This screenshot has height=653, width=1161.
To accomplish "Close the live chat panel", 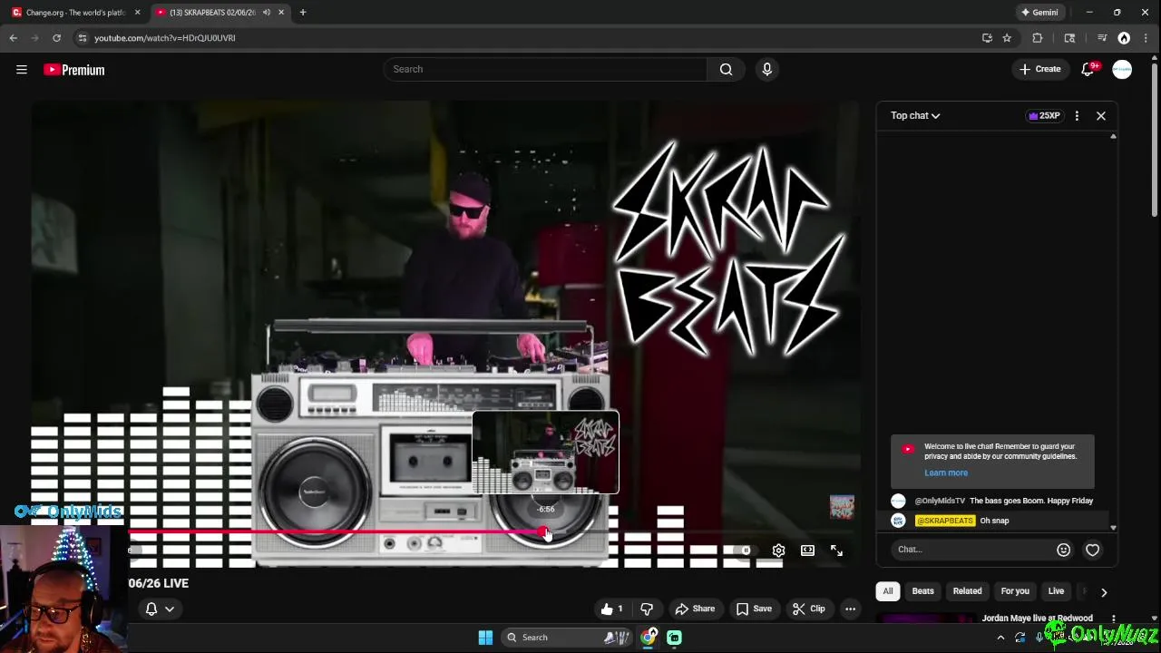I will click(x=1101, y=115).
